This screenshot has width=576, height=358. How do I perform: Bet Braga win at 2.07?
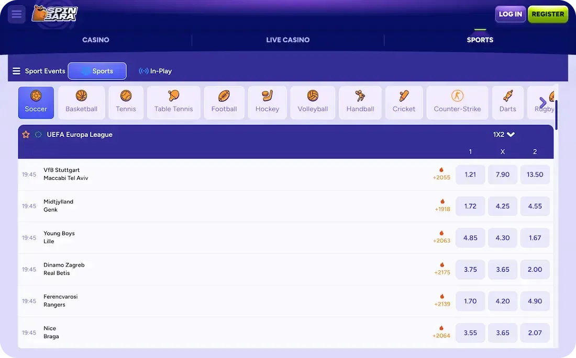[x=535, y=333]
